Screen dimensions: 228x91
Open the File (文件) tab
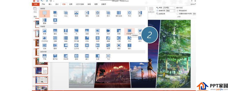tap(36, 4)
